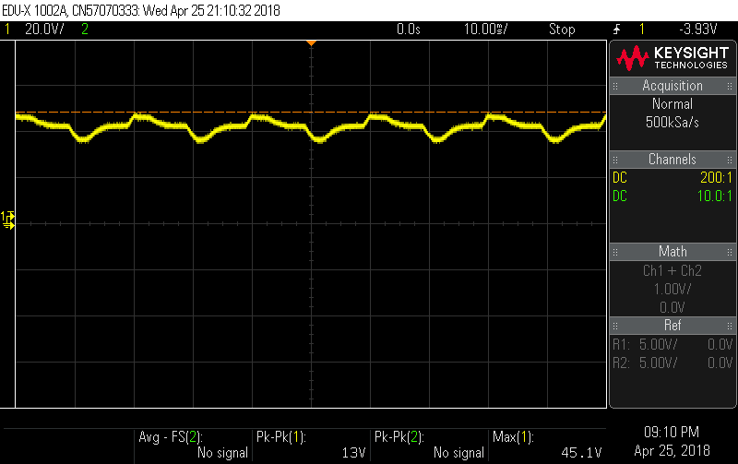The height and width of the screenshot is (464, 738).
Task: Click the yellow DC coupling label
Action: [620, 177]
